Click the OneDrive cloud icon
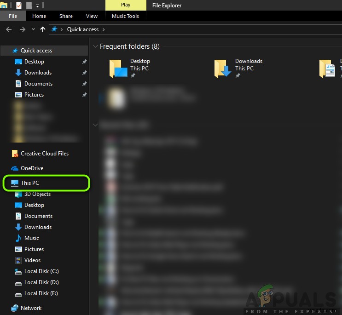 (x=15, y=168)
